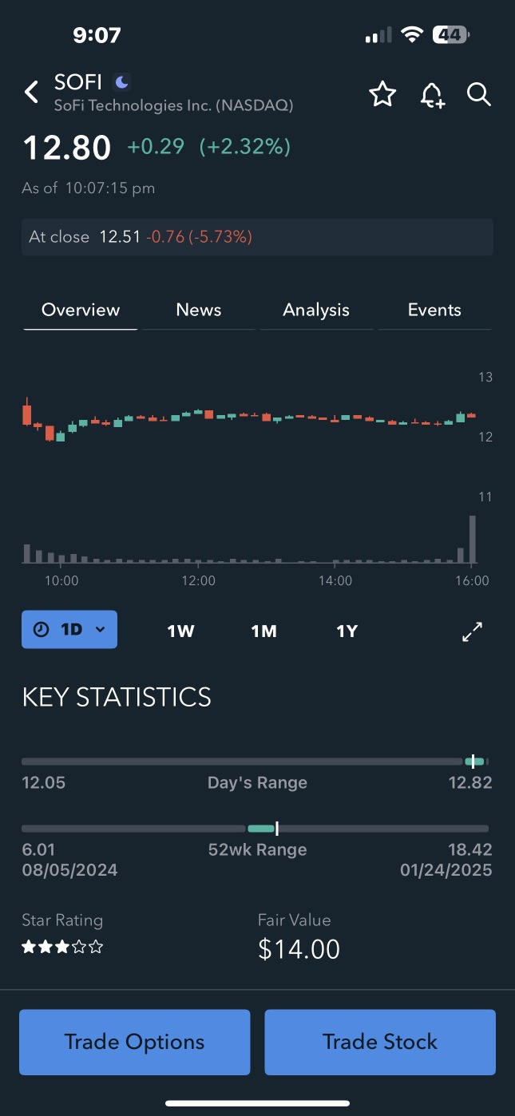
Task: Go to the Events tab
Action: click(x=434, y=310)
